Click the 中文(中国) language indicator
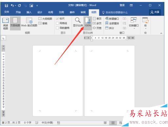This screenshot has height=127, width=168. tap(47, 123)
